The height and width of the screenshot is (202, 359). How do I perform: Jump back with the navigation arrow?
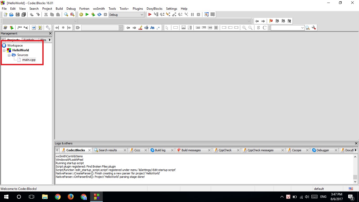(x=257, y=21)
